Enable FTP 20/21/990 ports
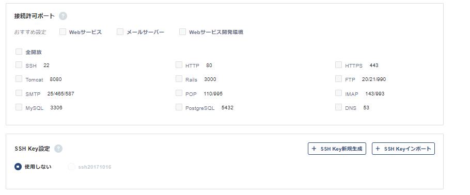This screenshot has height=195, width=470. (339, 79)
